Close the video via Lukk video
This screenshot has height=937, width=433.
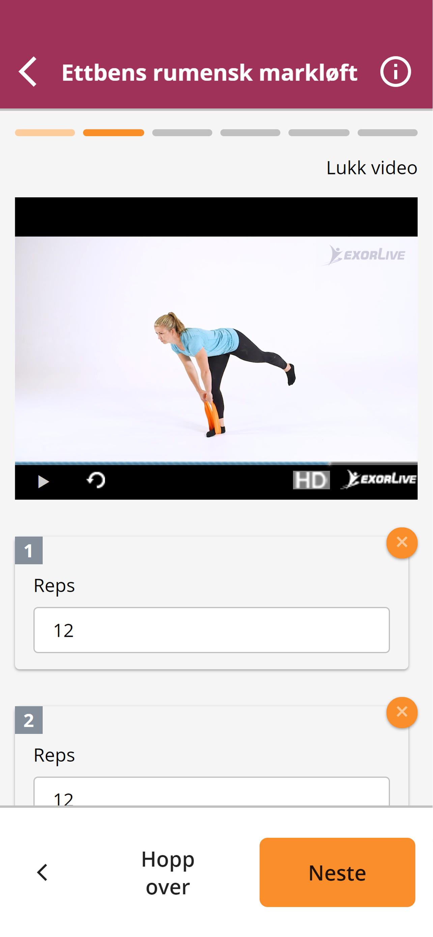[x=372, y=168]
